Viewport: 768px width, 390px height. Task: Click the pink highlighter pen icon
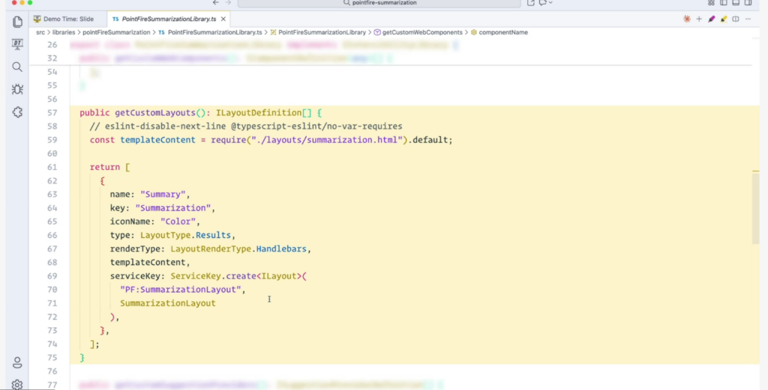[711, 19]
